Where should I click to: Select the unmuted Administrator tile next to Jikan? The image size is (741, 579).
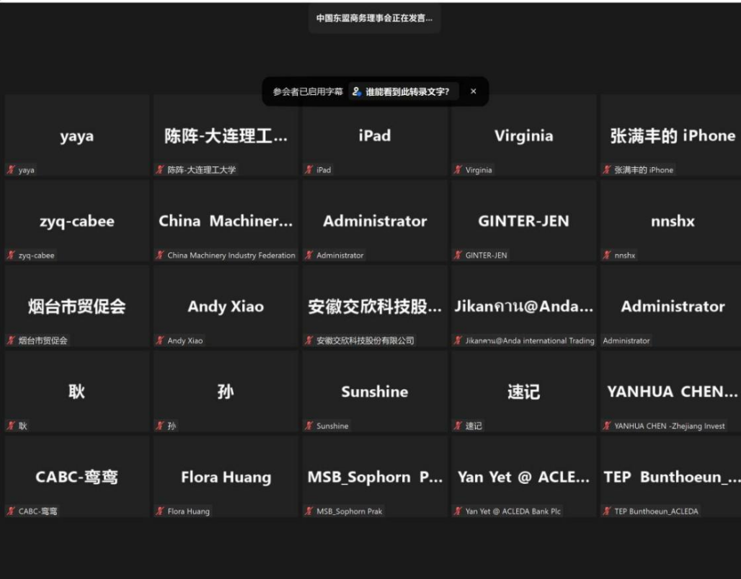coord(672,306)
